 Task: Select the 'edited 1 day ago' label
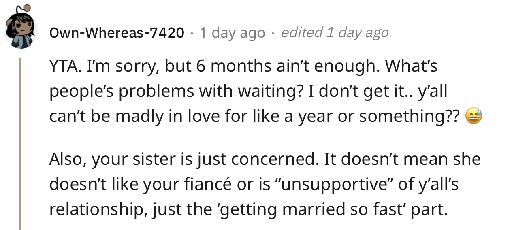pos(335,33)
